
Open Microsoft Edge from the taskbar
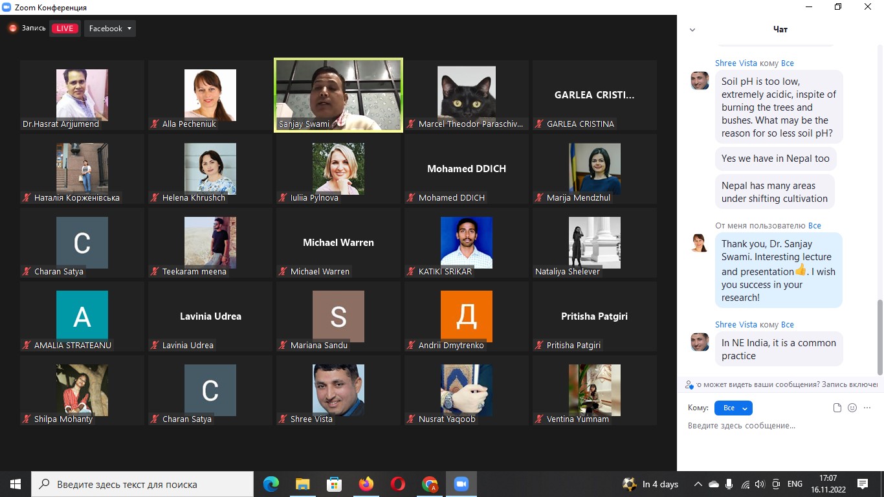tap(271, 484)
